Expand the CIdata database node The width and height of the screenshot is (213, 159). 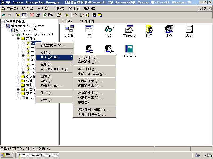point(23,43)
